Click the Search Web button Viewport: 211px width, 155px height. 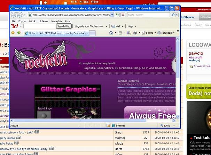click(64, 26)
